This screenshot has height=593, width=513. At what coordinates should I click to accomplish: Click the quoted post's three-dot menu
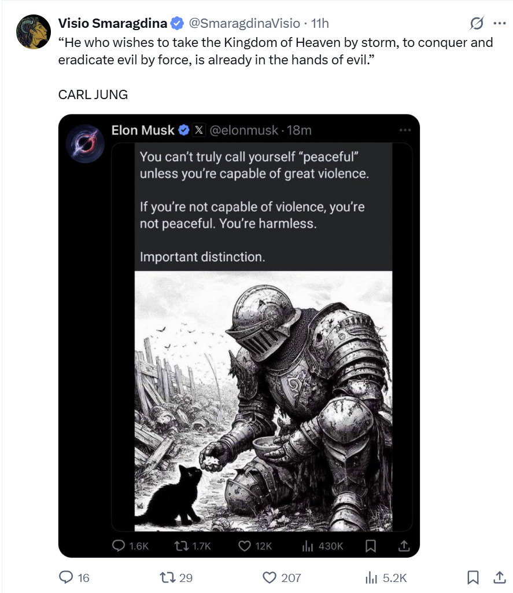point(405,130)
